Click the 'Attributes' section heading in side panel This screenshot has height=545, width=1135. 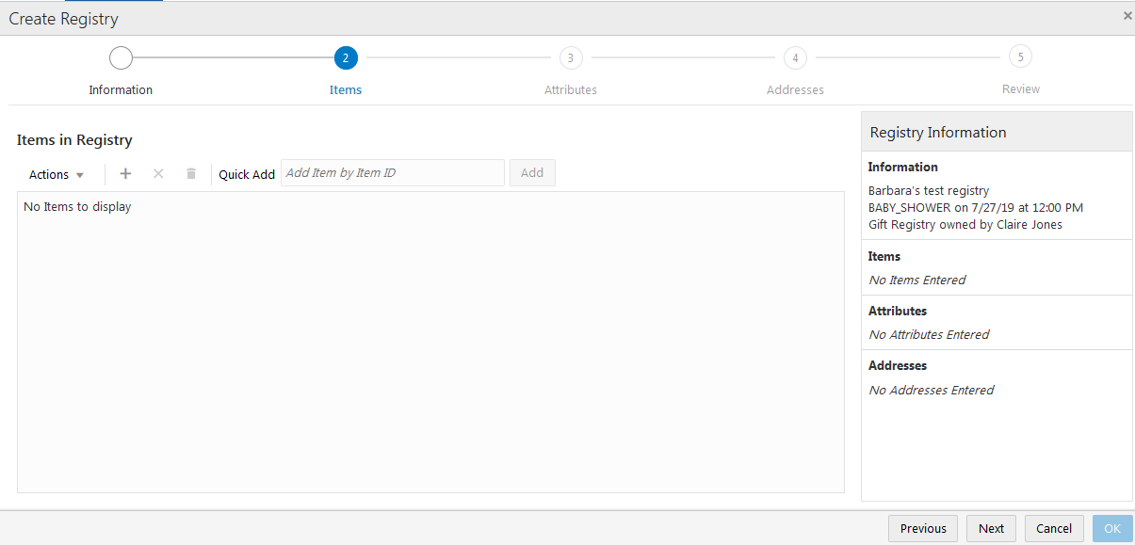[x=898, y=311]
